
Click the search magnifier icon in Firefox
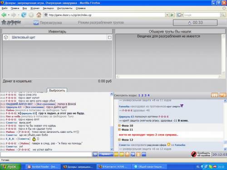(223, 15)
